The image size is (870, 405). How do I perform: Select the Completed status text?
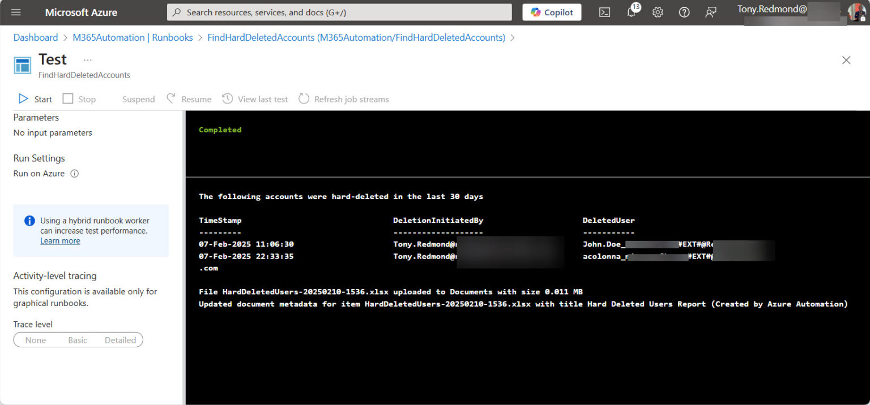220,130
